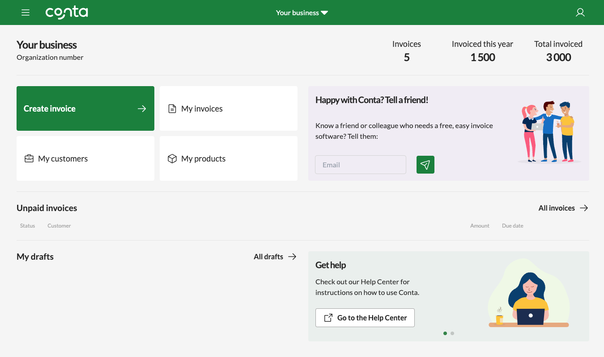Click the Status column header

click(27, 225)
